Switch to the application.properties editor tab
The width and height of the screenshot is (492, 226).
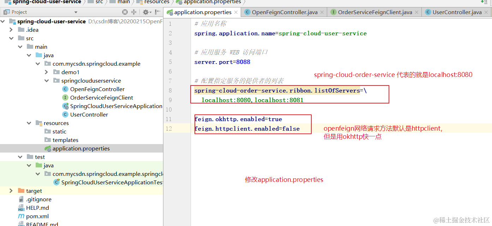(203, 12)
